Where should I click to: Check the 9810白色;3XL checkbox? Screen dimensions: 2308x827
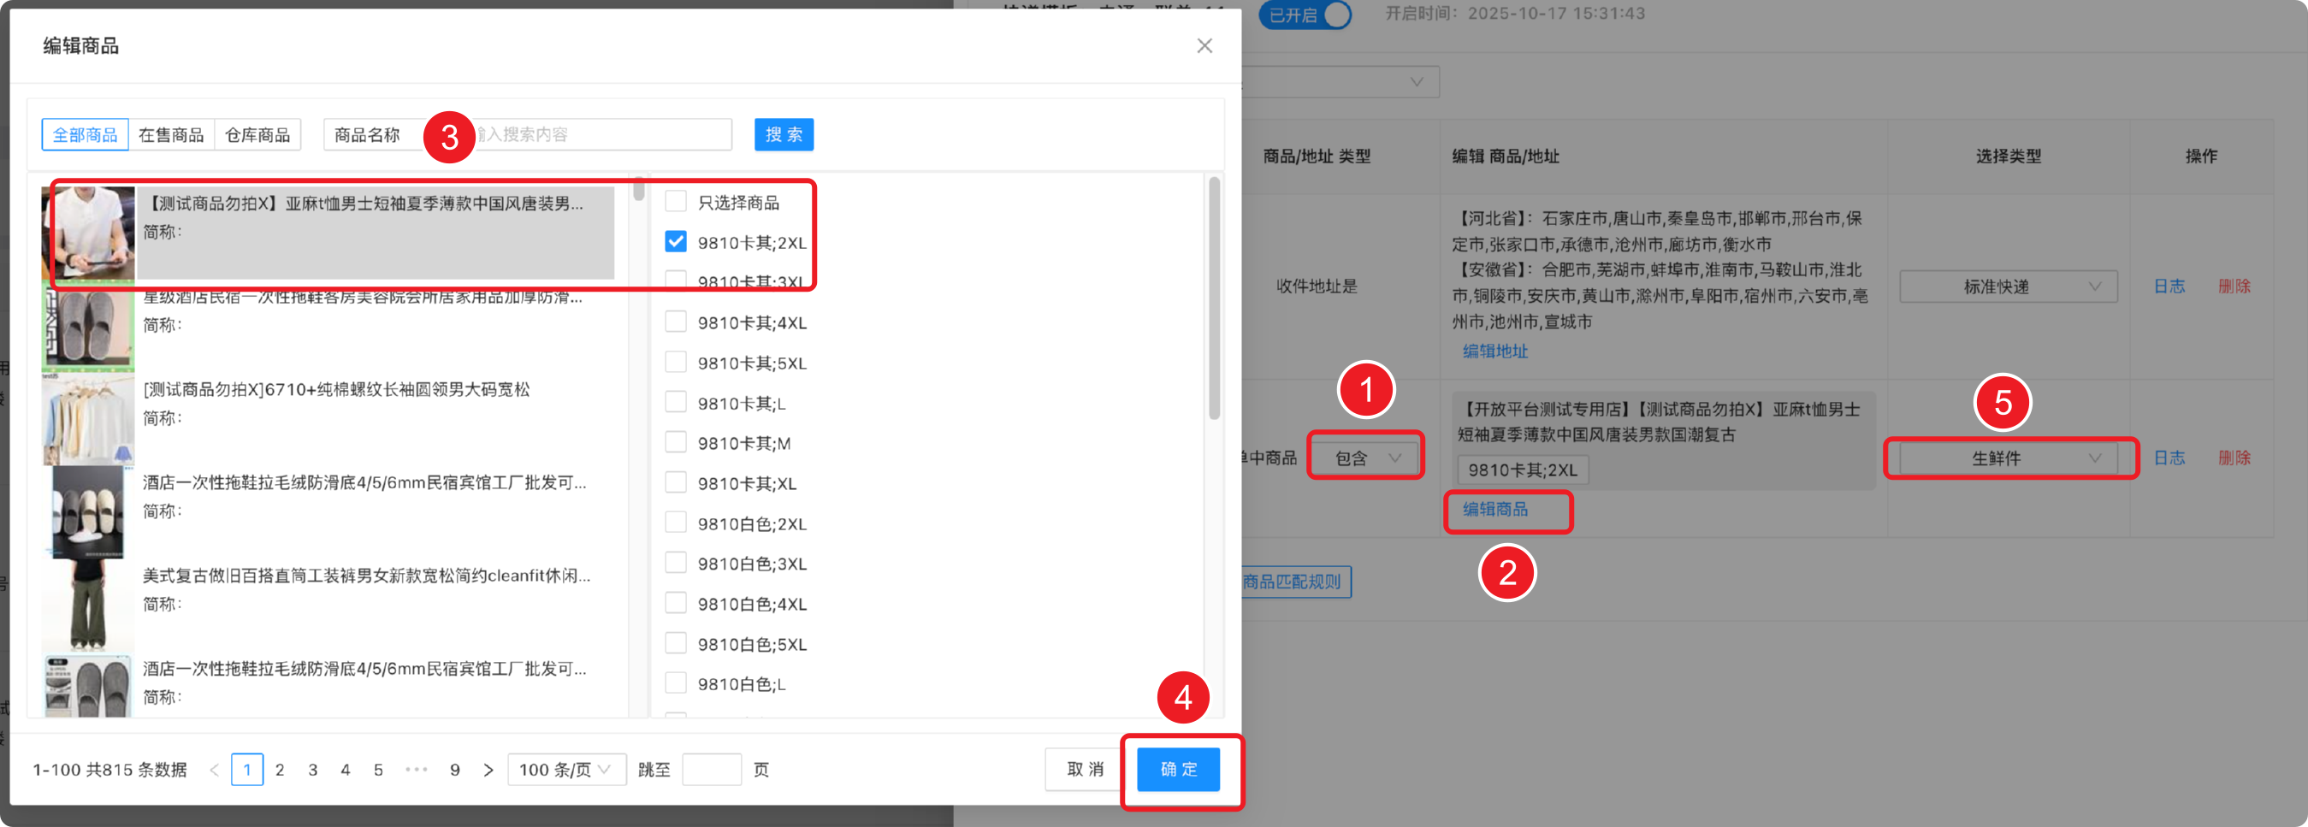coord(676,563)
